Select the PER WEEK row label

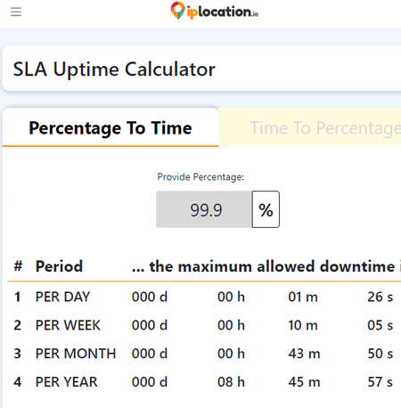click(68, 325)
